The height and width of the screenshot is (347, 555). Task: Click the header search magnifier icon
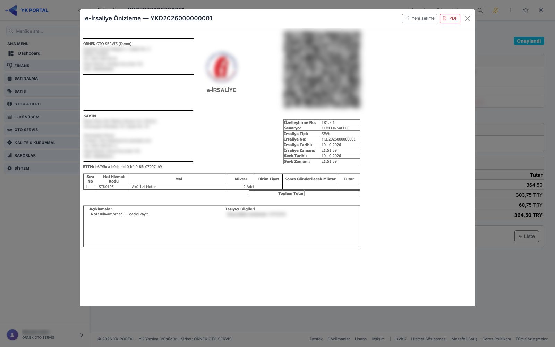[x=480, y=10]
